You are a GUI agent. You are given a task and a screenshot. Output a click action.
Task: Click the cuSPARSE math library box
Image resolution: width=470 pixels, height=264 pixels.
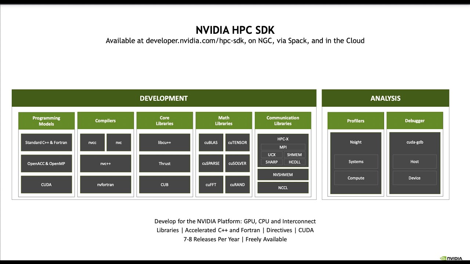(211, 164)
